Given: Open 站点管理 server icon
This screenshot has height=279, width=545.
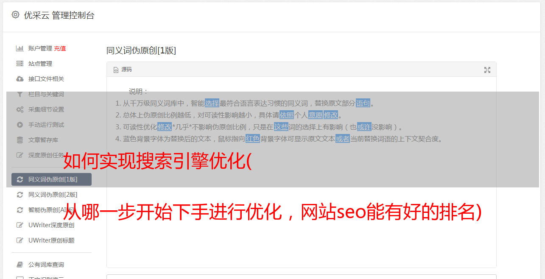Looking at the screenshot, I should [x=20, y=64].
